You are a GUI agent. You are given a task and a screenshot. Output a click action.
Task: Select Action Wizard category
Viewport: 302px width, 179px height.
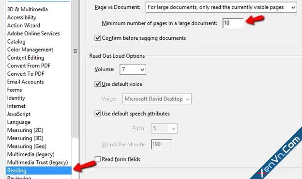click(24, 26)
